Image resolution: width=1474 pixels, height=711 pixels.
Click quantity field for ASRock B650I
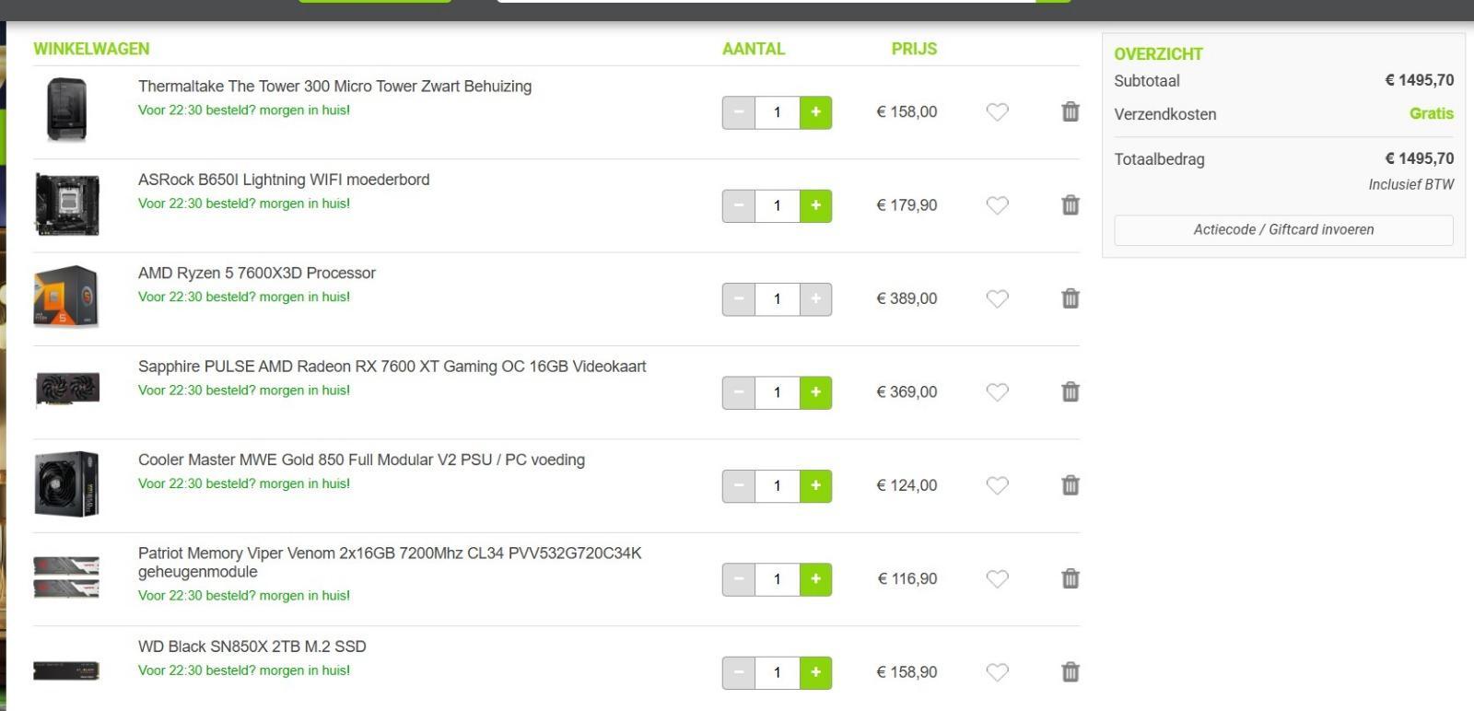point(778,205)
